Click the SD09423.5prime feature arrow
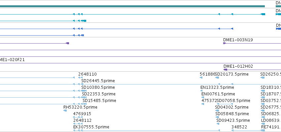This screenshot has height=132, width=281. [x=218, y=124]
